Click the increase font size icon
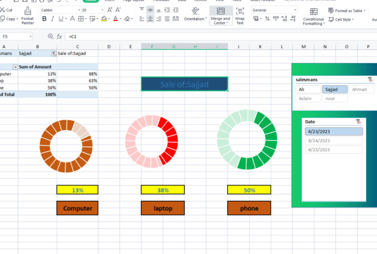This screenshot has width=377, height=254. point(110,10)
